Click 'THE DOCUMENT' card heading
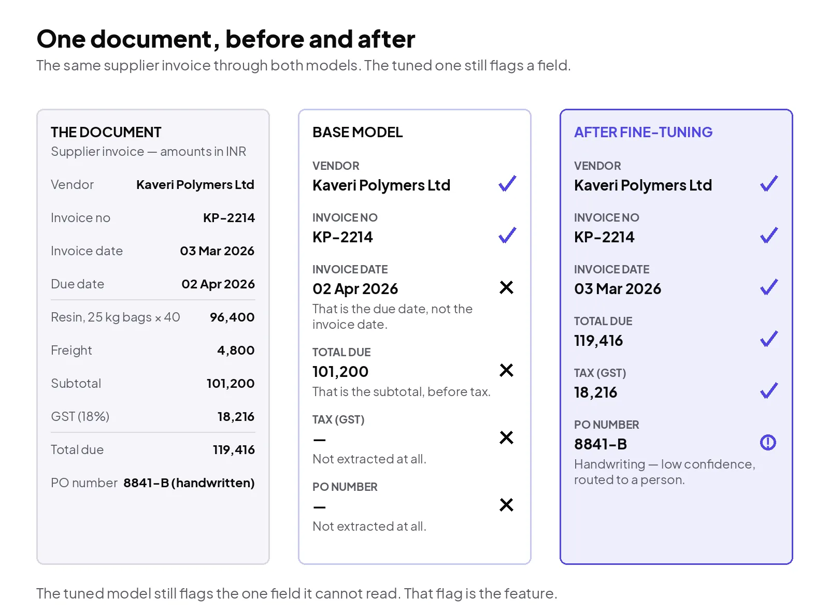 pos(106,133)
